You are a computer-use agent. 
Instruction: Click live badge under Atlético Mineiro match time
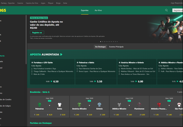[129, 101]
